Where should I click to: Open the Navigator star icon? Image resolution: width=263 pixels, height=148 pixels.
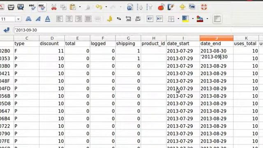tap(182, 7)
